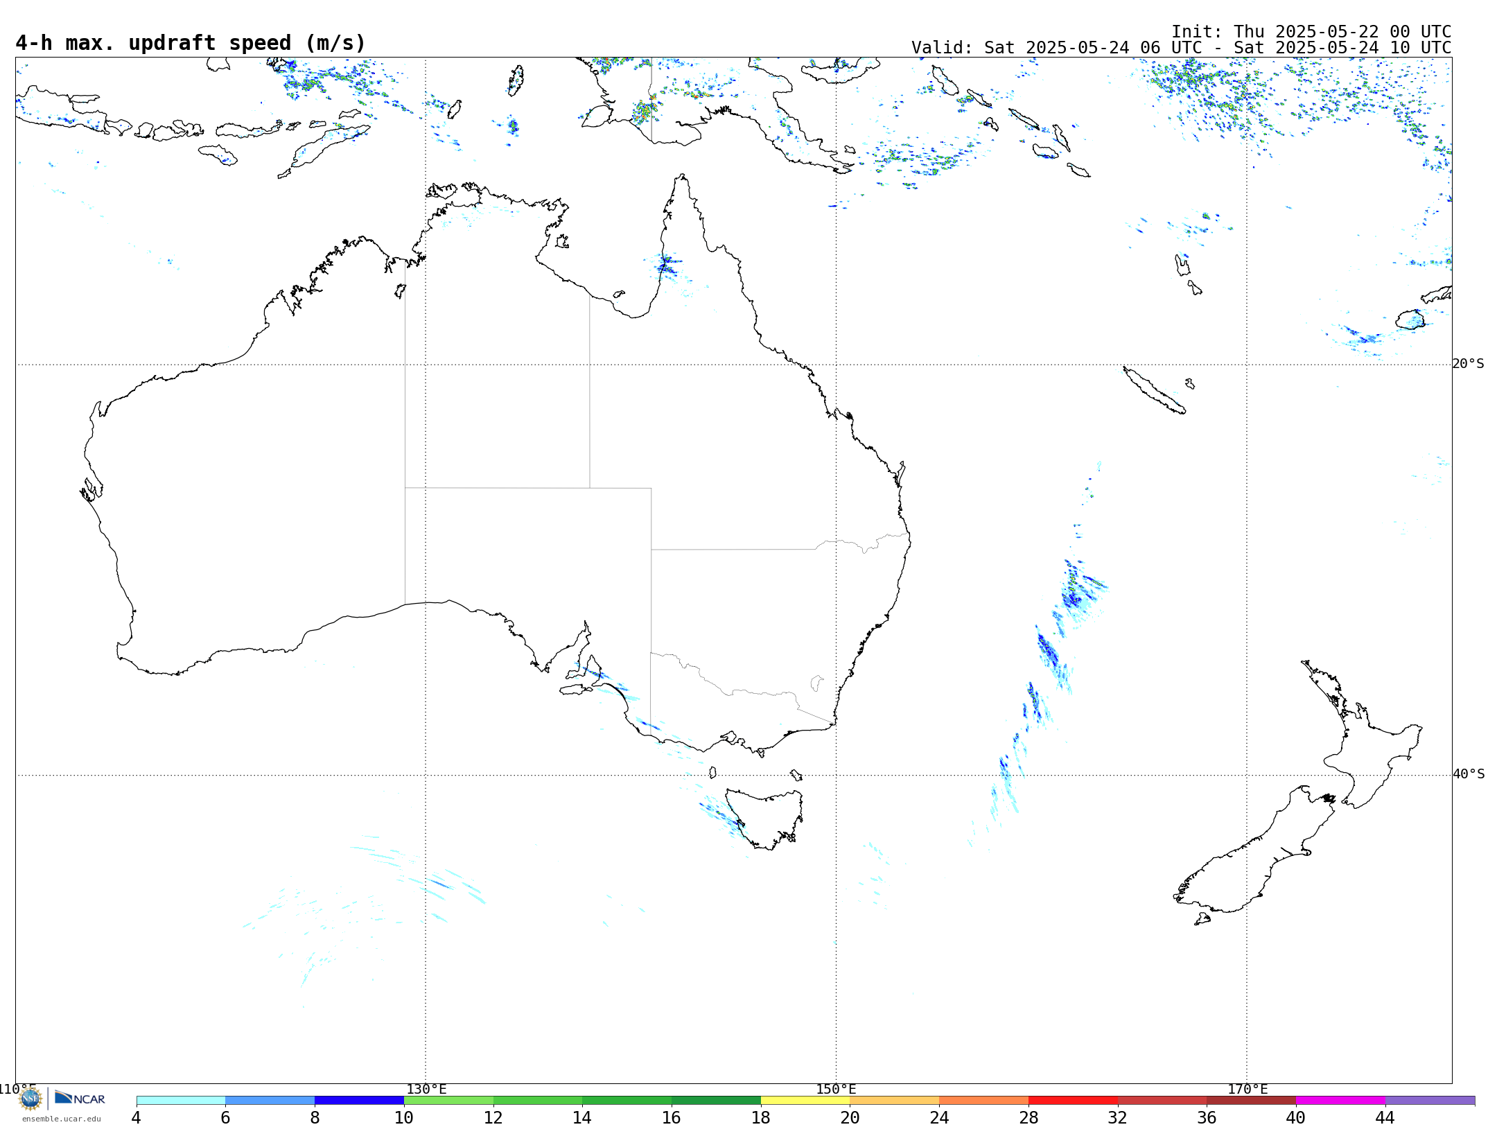Screen dimensions: 1497x1127
Task: Click the colorbar tick label 40
Action: (1296, 1117)
